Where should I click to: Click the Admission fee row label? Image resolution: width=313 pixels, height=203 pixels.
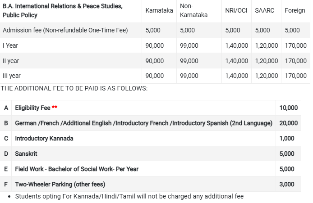coord(65,30)
